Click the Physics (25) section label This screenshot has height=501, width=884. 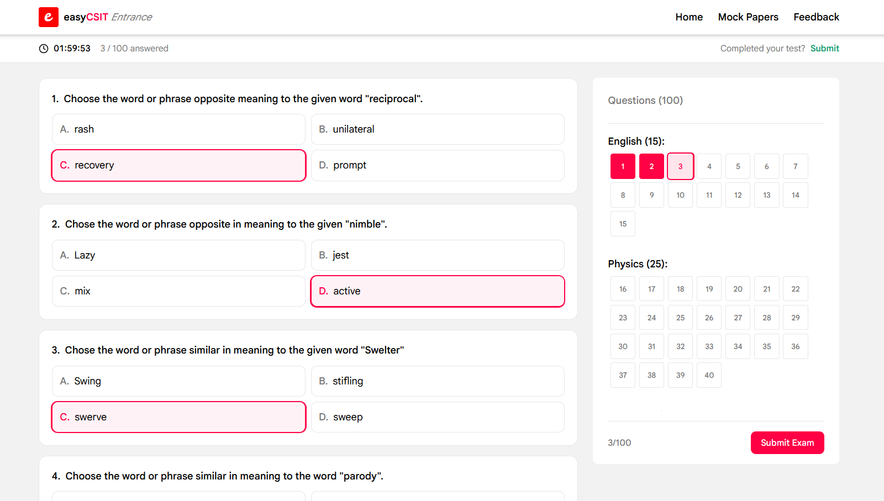tap(638, 264)
